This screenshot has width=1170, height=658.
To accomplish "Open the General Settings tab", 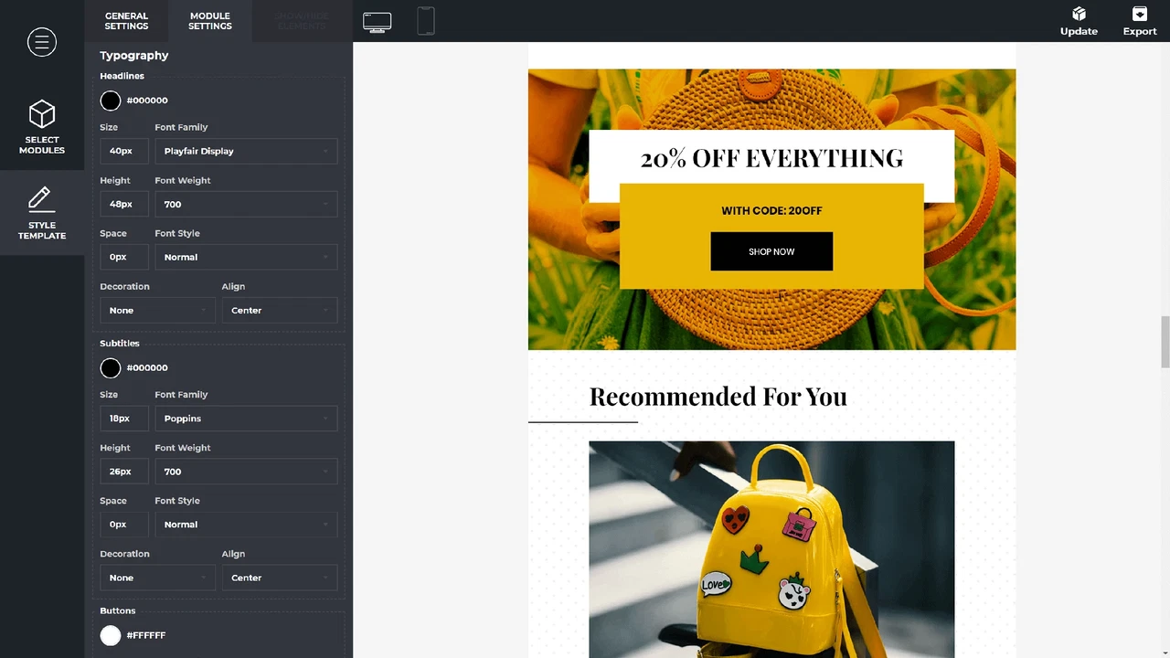I will pyautogui.click(x=126, y=21).
